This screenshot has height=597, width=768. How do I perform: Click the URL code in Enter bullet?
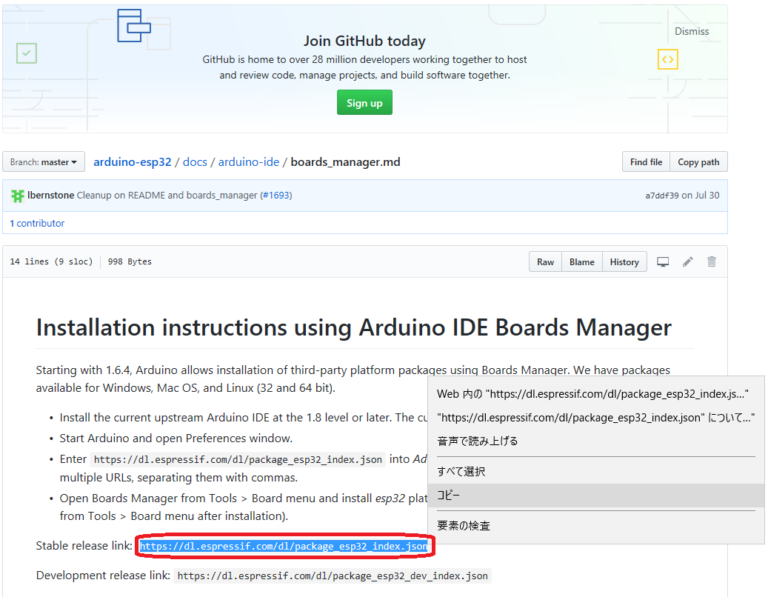click(x=238, y=459)
